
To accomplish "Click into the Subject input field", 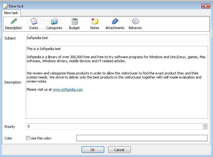I will tap(117, 38).
